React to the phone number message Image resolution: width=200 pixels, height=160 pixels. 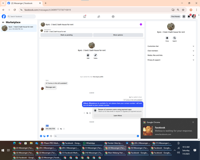(58, 129)
